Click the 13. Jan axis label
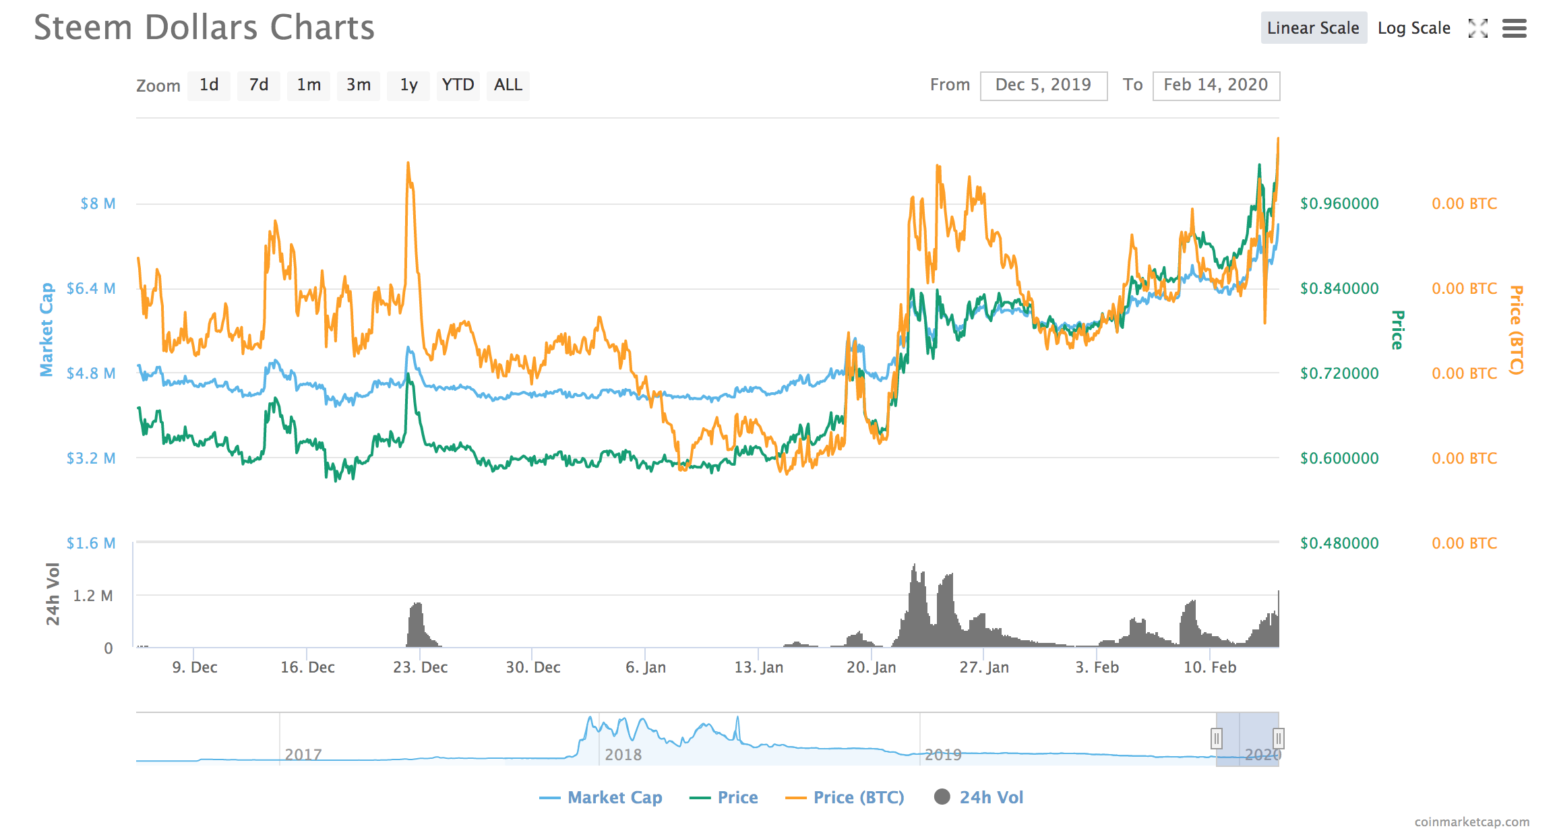Viewport: 1557px width, 837px height. tap(759, 667)
